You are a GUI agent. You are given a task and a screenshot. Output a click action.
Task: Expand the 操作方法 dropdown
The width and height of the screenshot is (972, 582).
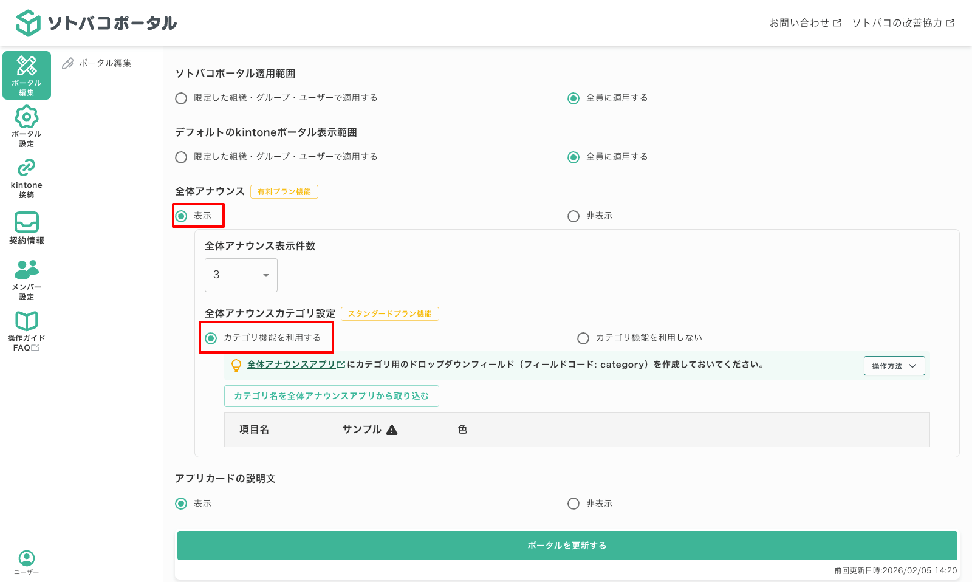[x=894, y=366]
